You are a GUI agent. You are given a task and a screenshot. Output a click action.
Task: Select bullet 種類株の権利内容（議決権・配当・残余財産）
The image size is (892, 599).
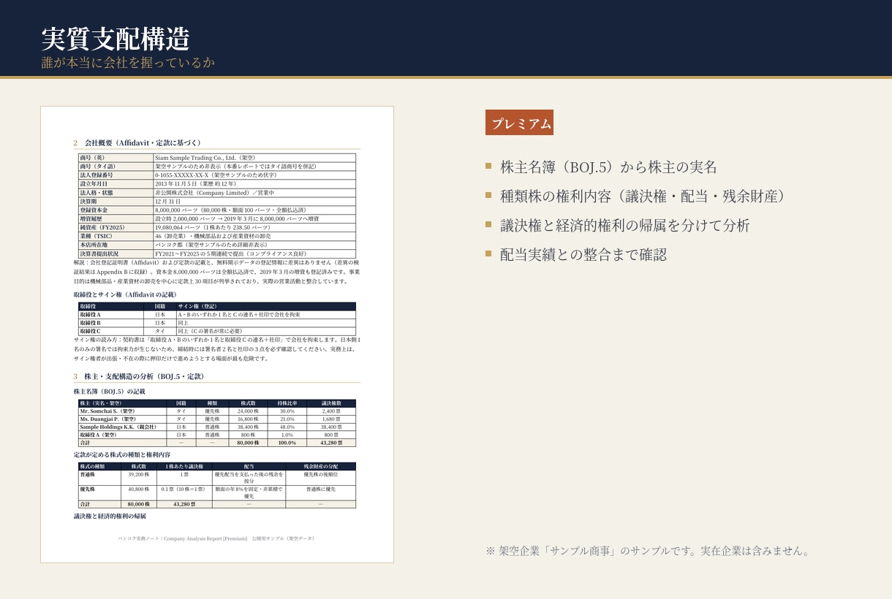click(x=642, y=196)
